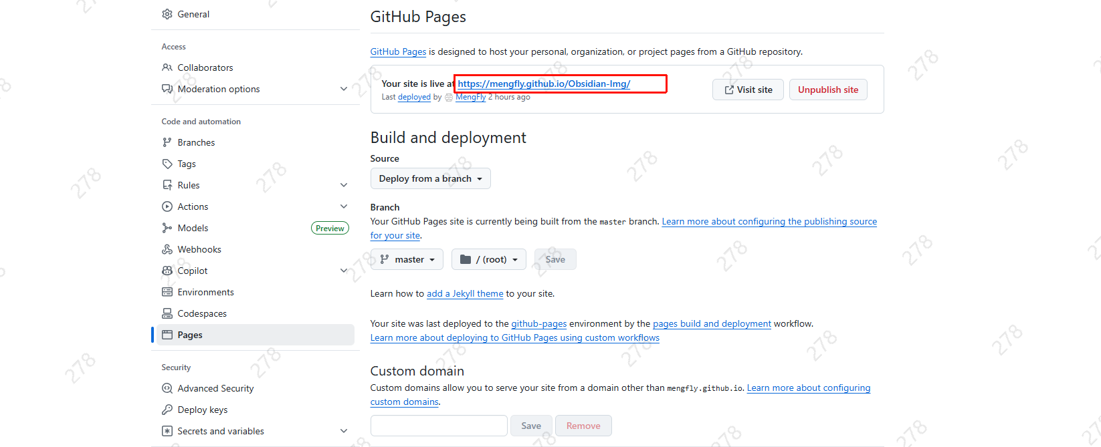This screenshot has height=447, width=1101.
Task: Click the Branches icon in sidebar
Action: pyautogui.click(x=167, y=142)
